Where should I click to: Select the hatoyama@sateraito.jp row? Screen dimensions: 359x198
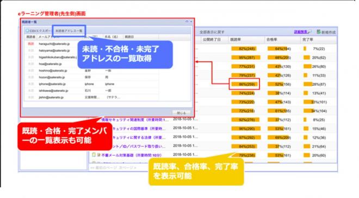coord(91,50)
